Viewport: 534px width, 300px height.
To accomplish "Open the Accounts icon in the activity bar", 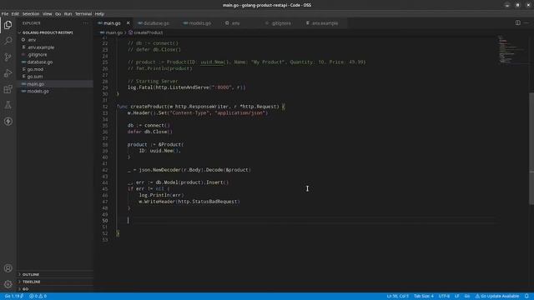I will point(8,268).
